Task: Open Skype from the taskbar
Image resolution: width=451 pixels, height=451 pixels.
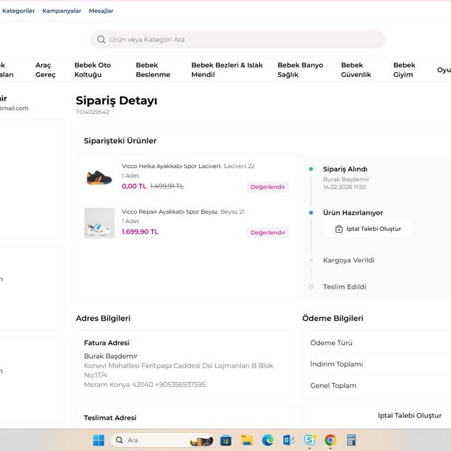Action: [x=309, y=440]
